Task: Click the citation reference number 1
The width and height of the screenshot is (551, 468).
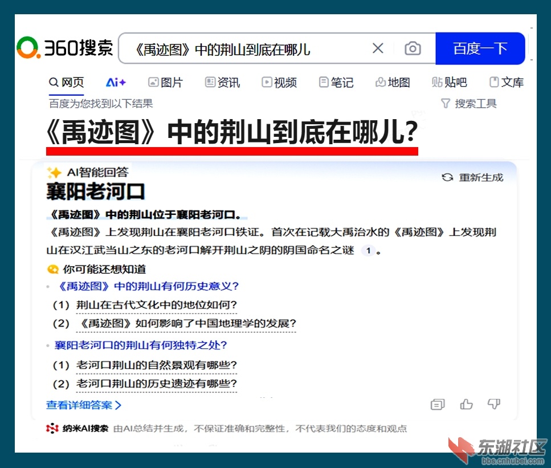Action: tap(368, 251)
